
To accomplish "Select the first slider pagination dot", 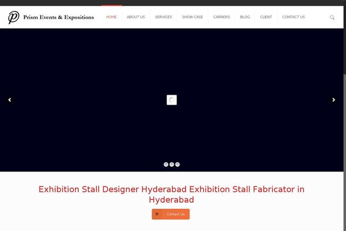I will point(166,165).
